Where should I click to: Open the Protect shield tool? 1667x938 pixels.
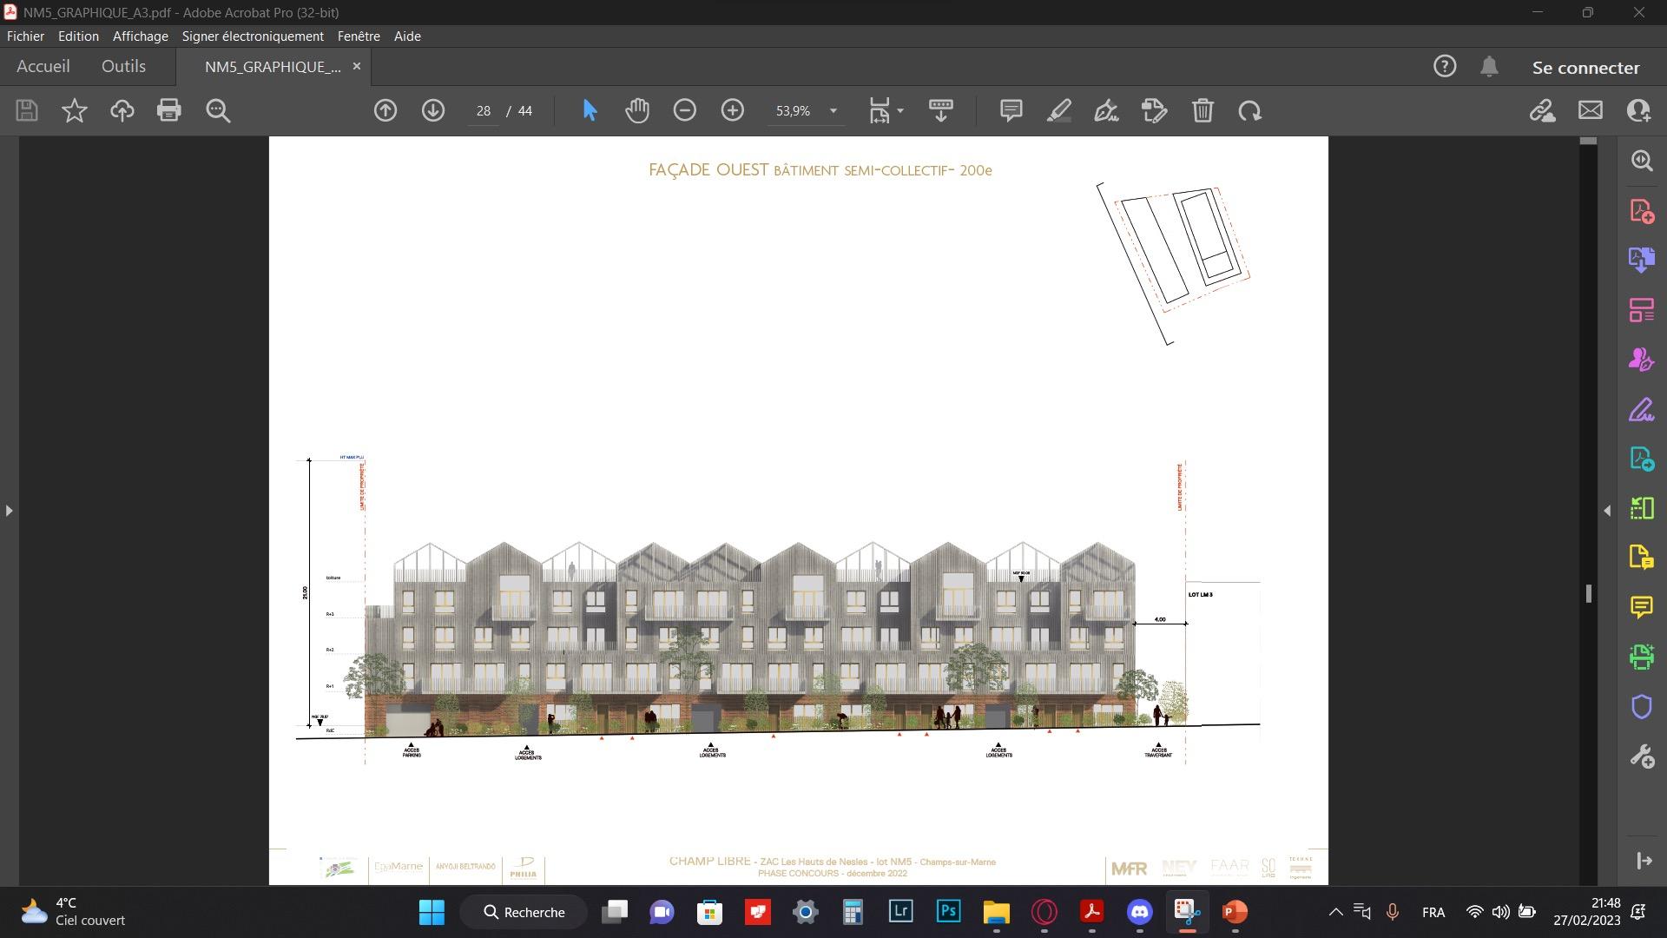1642,707
